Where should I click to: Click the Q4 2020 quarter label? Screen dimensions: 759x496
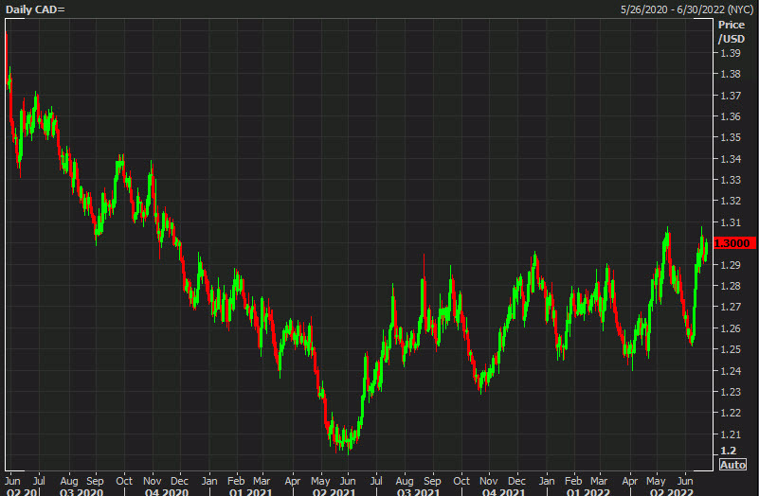[167, 492]
